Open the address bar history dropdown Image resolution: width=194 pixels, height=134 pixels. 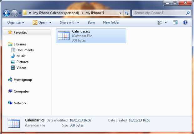coord(120,13)
